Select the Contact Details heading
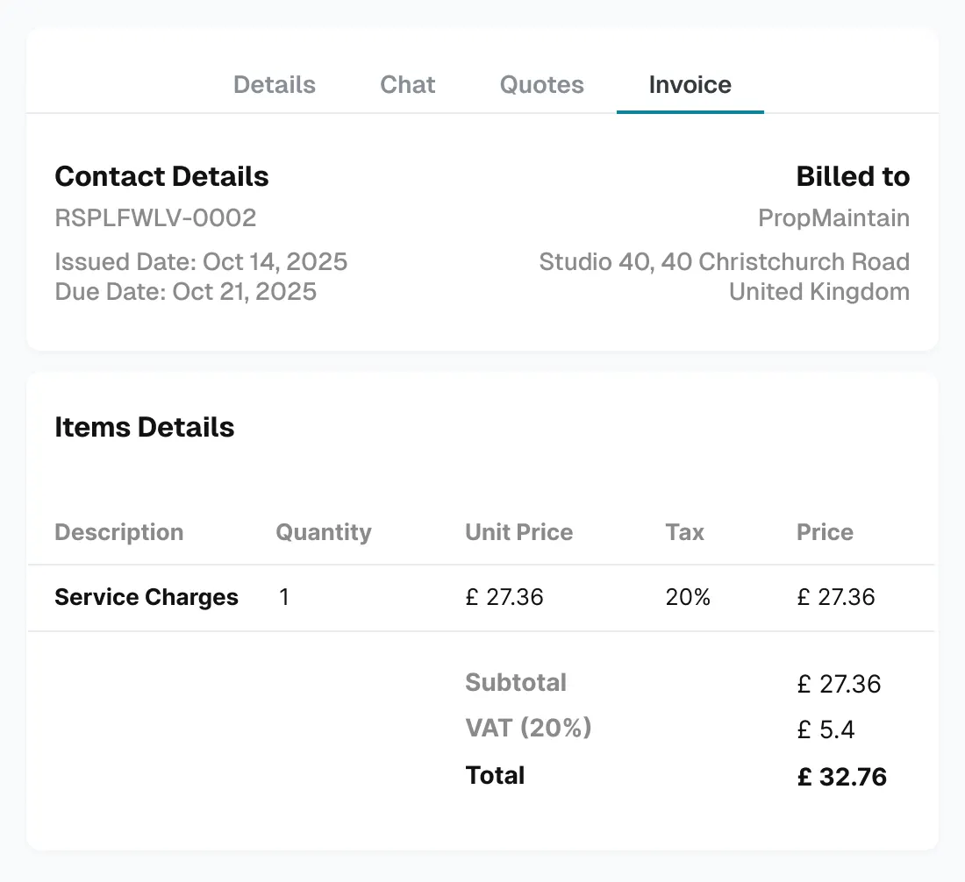Image resolution: width=965 pixels, height=882 pixels. [x=161, y=176]
